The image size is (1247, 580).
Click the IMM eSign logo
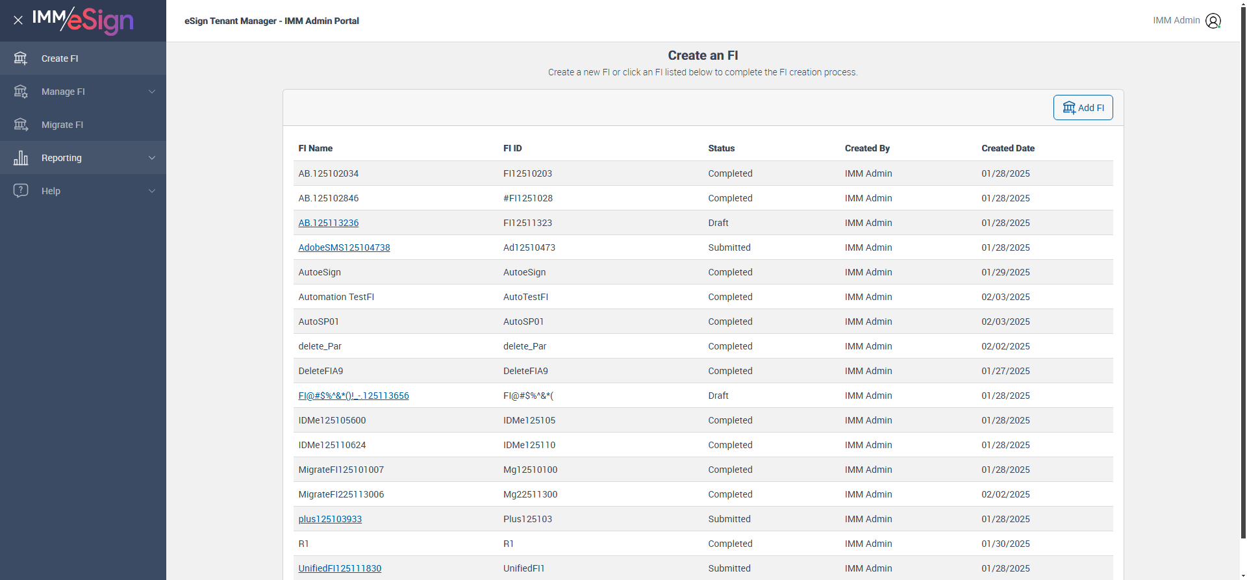[83, 20]
